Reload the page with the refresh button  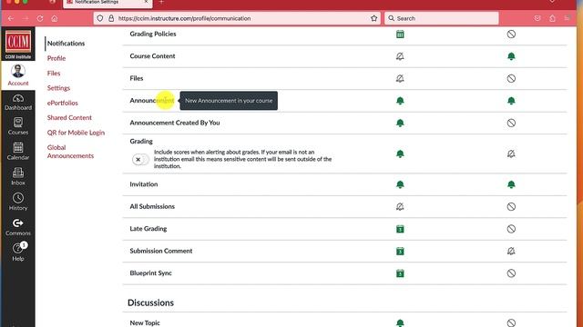[40, 18]
